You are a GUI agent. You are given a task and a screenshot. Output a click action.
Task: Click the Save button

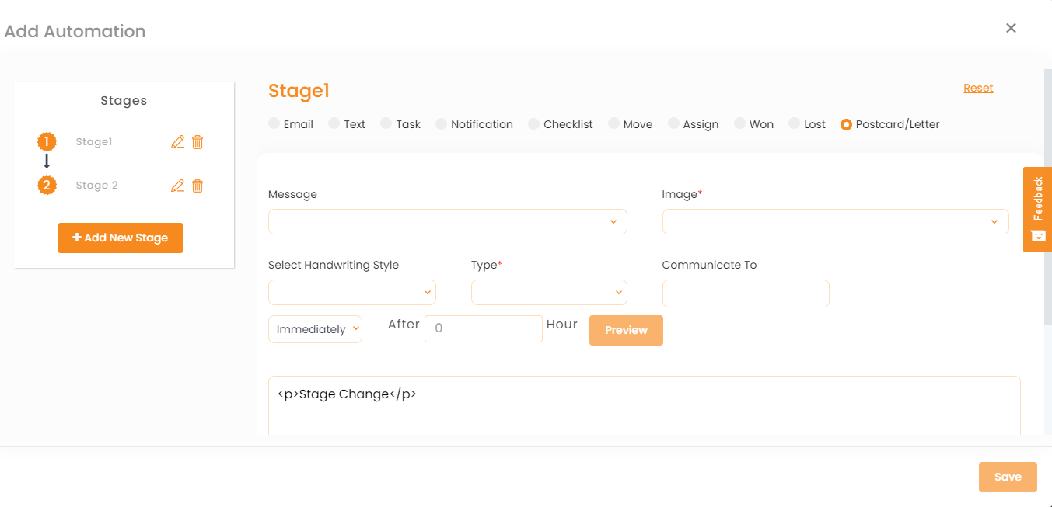(x=1008, y=477)
